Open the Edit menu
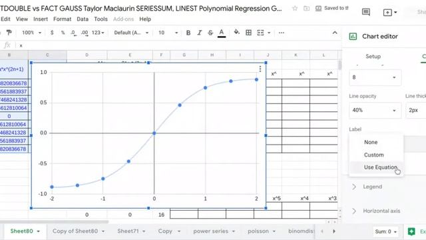Image resolution: width=426 pixels, height=240 pixels. (x=5, y=19)
